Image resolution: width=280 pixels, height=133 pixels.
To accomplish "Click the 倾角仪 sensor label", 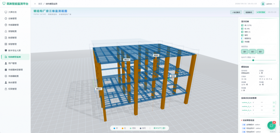I will [156, 55].
